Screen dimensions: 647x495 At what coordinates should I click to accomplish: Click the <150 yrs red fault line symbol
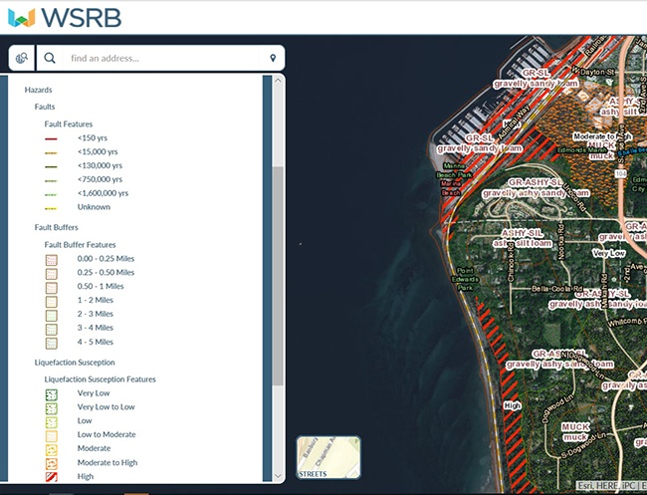point(51,138)
